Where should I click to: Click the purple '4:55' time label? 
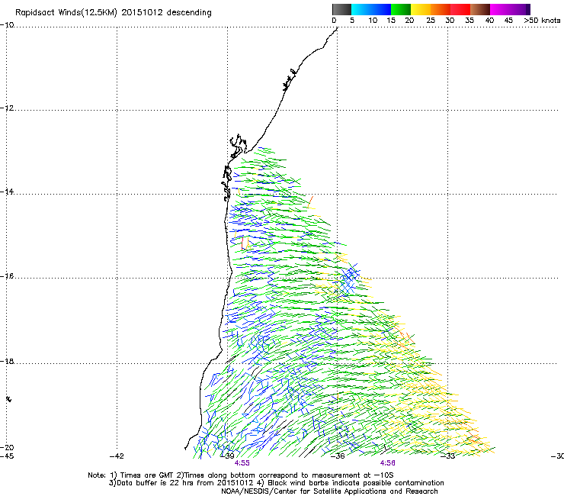pyautogui.click(x=242, y=463)
